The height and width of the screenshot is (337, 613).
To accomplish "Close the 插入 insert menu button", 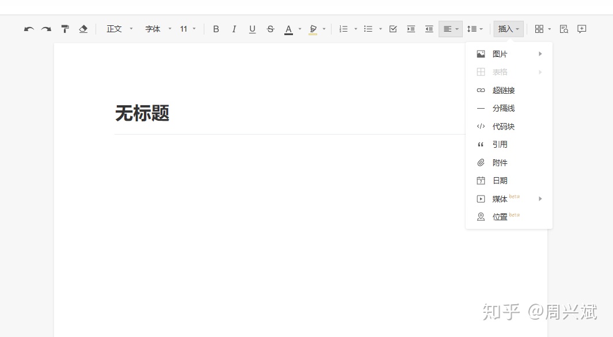I will point(509,29).
